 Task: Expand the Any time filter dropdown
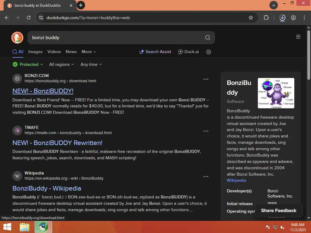[x=91, y=64]
